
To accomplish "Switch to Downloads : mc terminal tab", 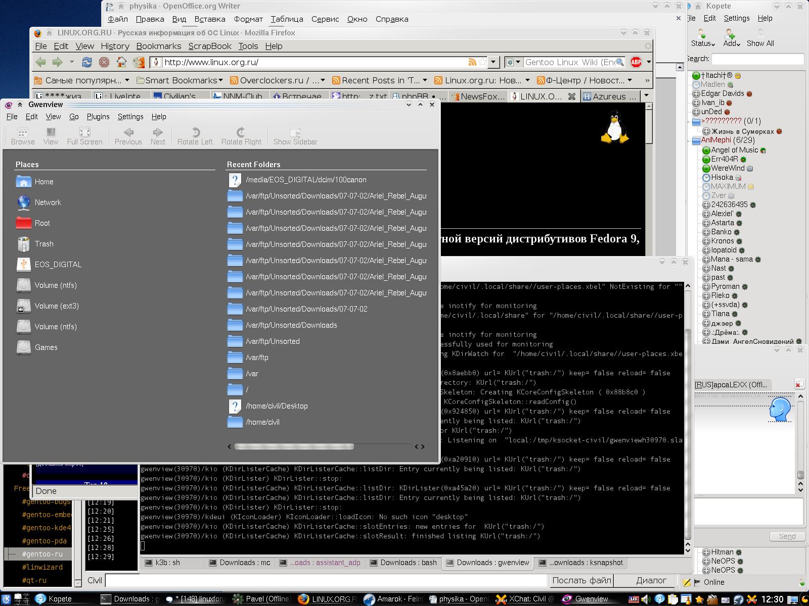I will 240,563.
